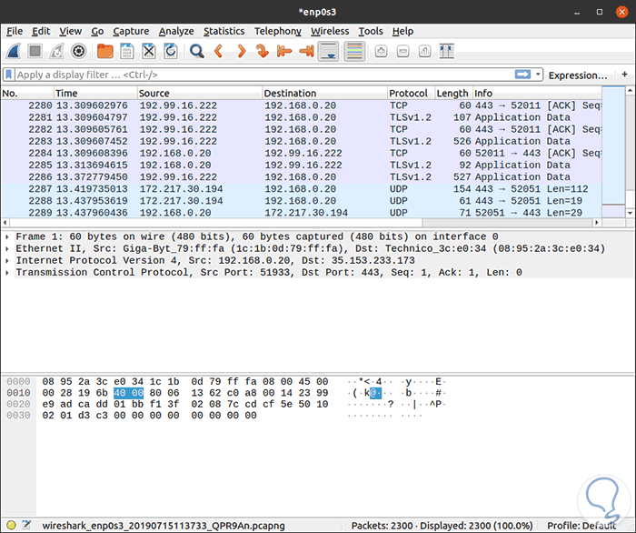Edit capture file properties pencil icon
This screenshot has width=636, height=533.
coord(26,525)
